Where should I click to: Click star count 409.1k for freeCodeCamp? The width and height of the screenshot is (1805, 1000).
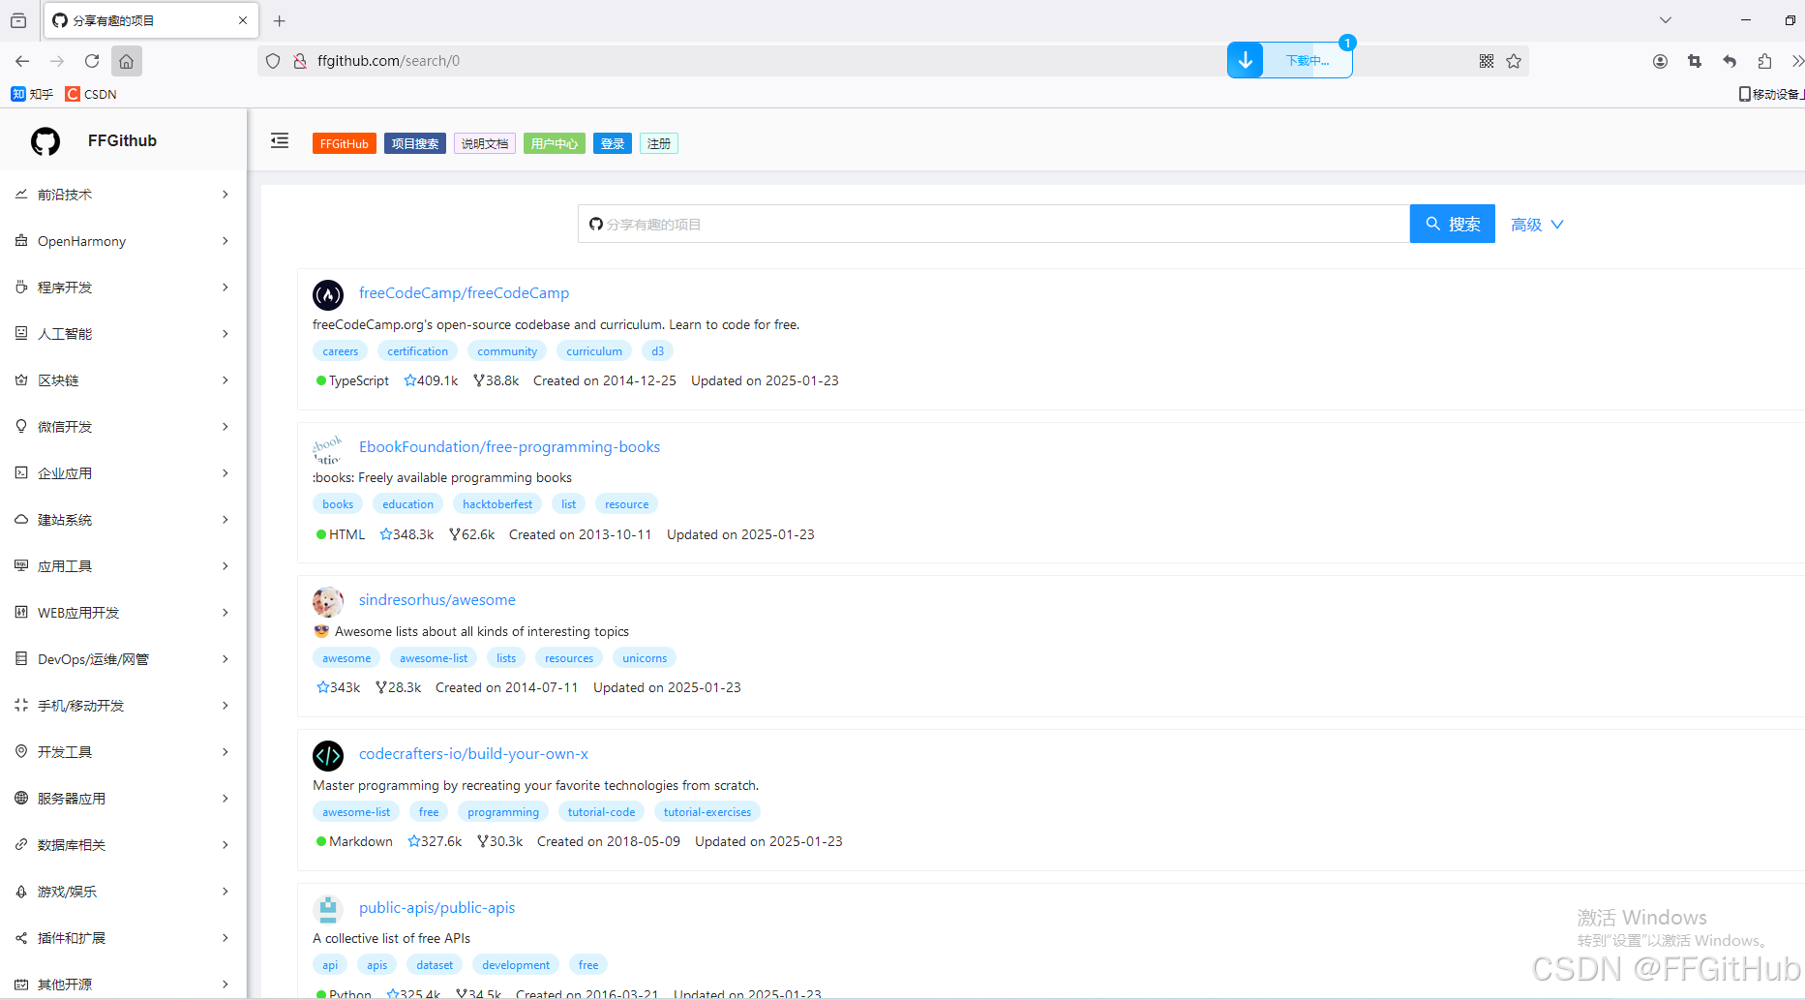(431, 380)
